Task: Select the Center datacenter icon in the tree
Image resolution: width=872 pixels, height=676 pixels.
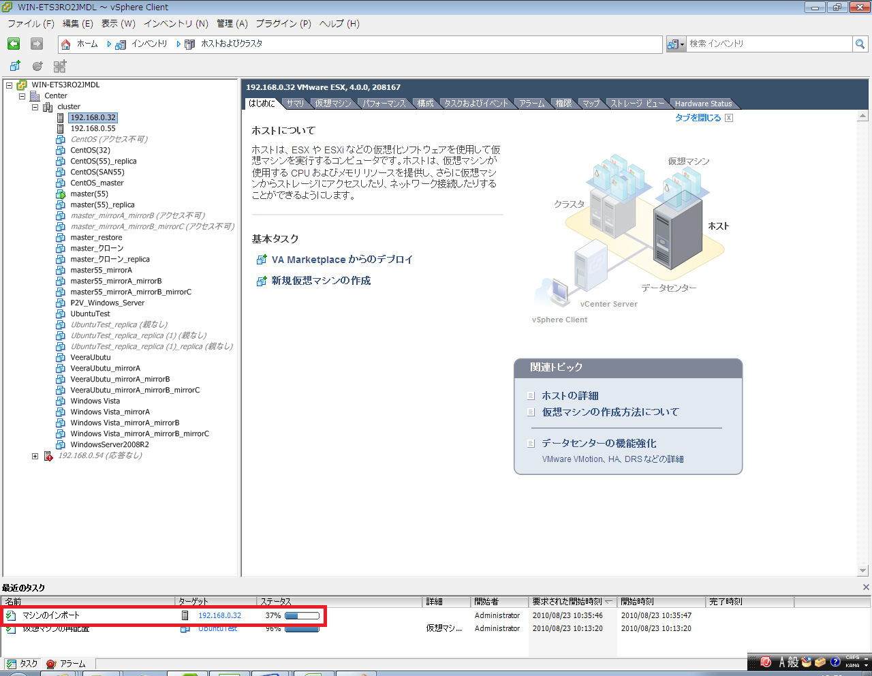Action: pyautogui.click(x=35, y=96)
